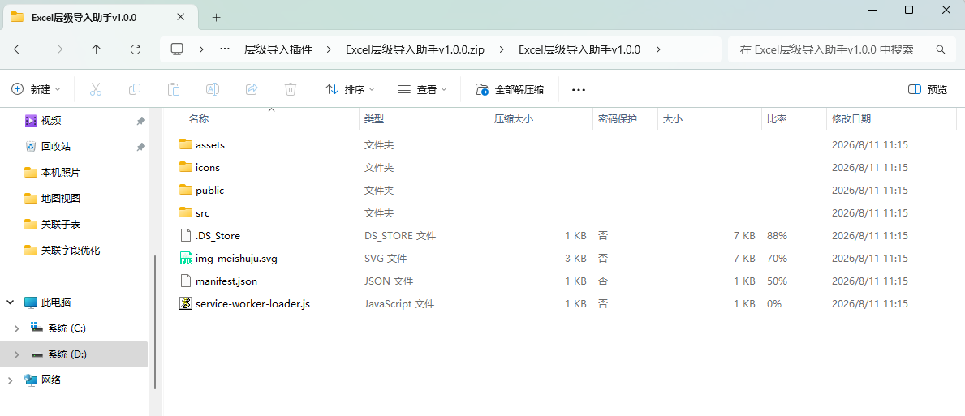The image size is (965, 416).
Task: Close the Excel层级导入助手v1.0.0 tab
Action: [x=180, y=17]
